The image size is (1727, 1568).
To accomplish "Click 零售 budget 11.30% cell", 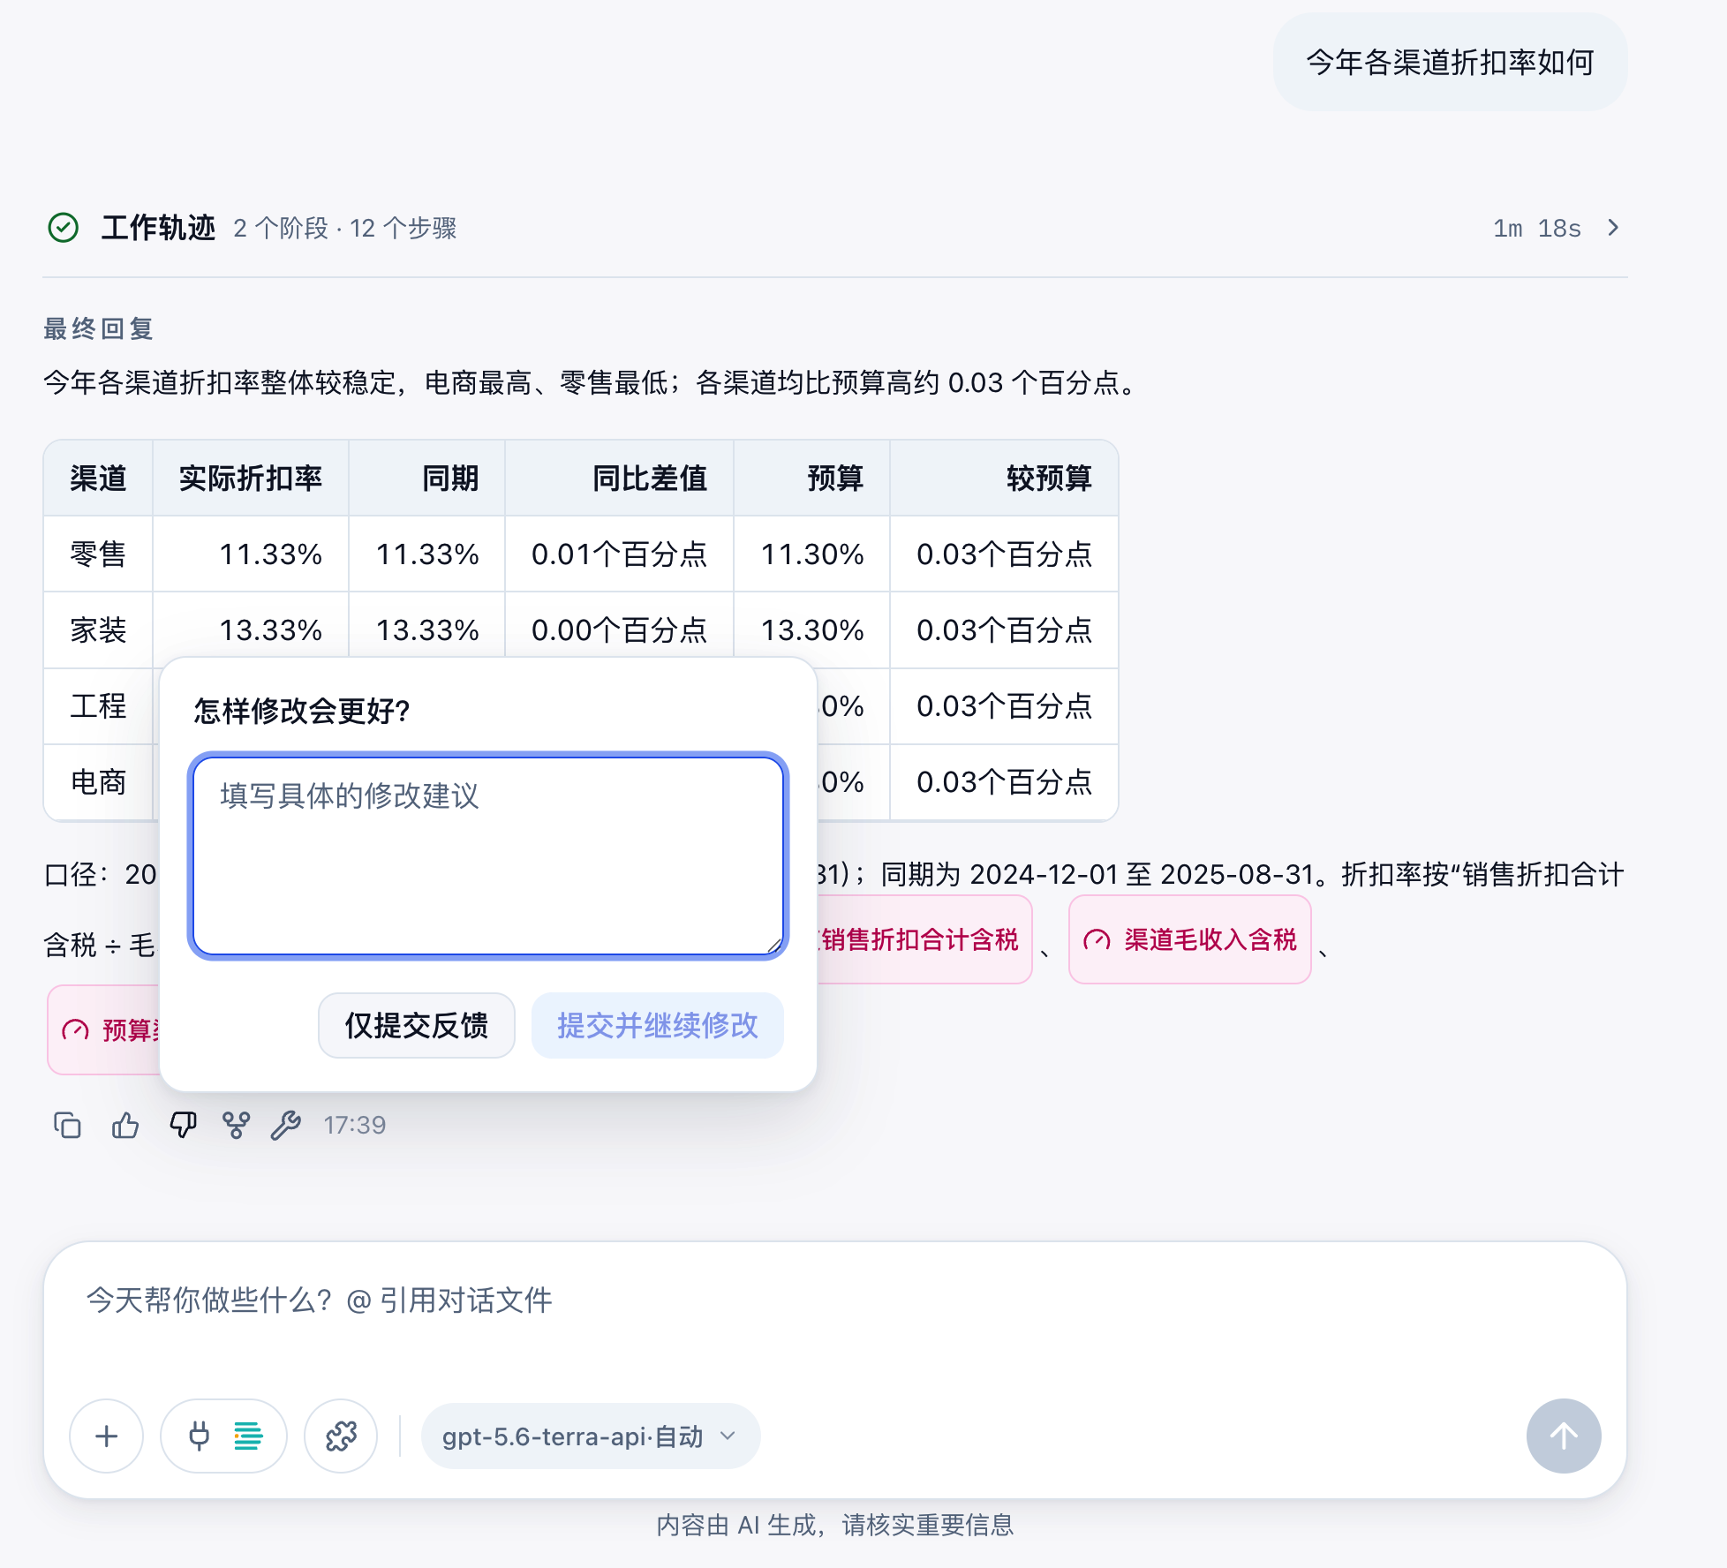I will click(812, 554).
